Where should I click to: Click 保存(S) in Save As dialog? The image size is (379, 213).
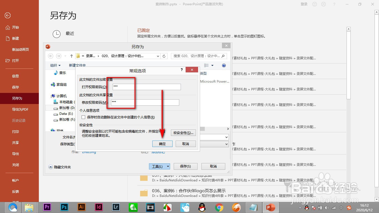185,166
